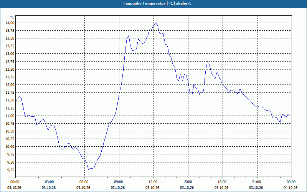
Task: Click the 10,50 axis value
Action: [x=10, y=131]
